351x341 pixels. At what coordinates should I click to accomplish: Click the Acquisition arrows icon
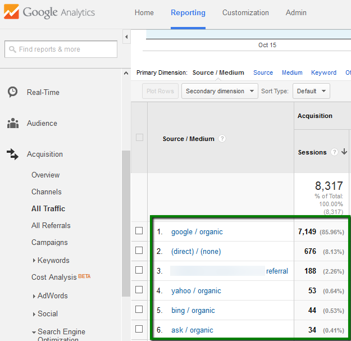tap(12, 154)
